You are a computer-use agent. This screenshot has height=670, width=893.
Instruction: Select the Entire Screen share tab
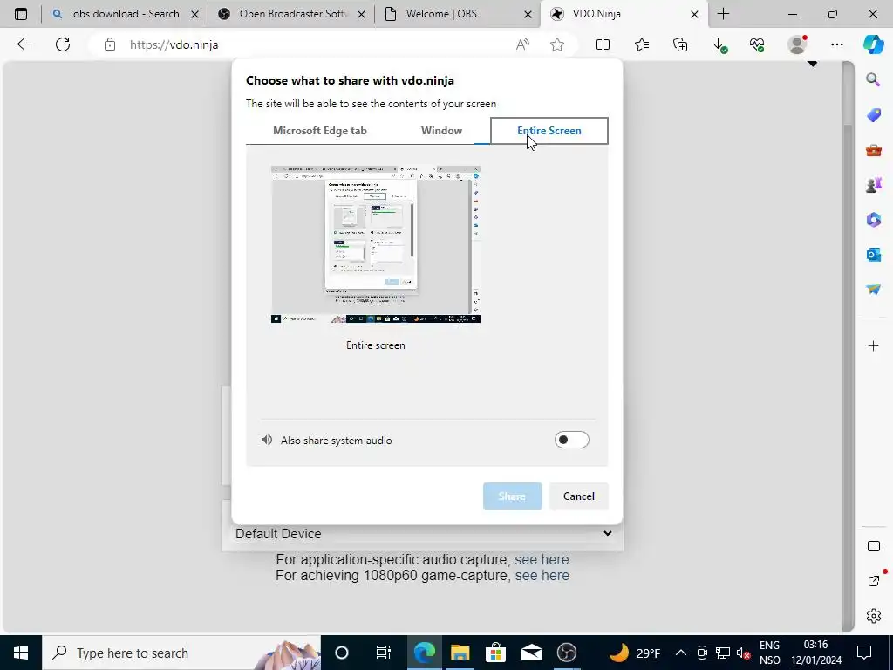tap(549, 131)
